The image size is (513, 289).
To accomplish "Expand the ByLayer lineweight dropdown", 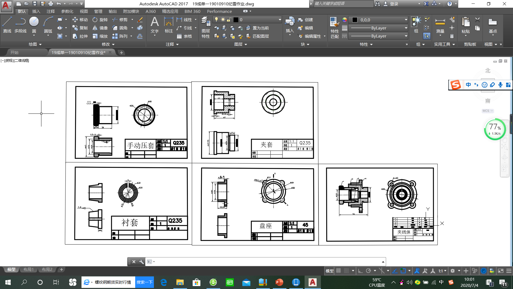I will (406, 28).
